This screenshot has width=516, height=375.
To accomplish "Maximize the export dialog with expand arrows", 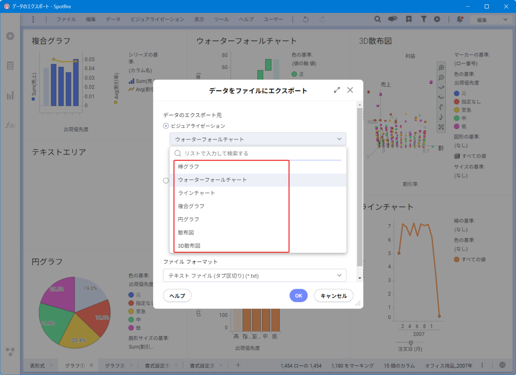I will pos(337,90).
